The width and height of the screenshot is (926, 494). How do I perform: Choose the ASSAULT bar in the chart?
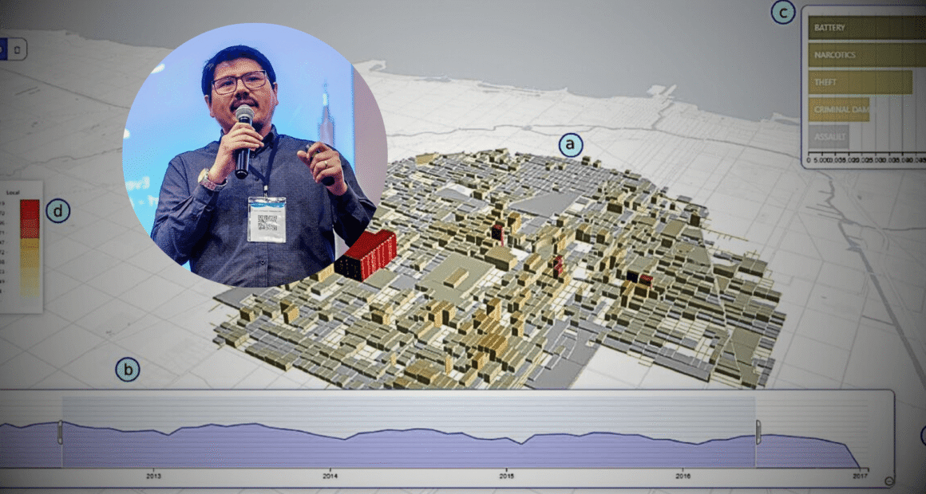[x=828, y=137]
